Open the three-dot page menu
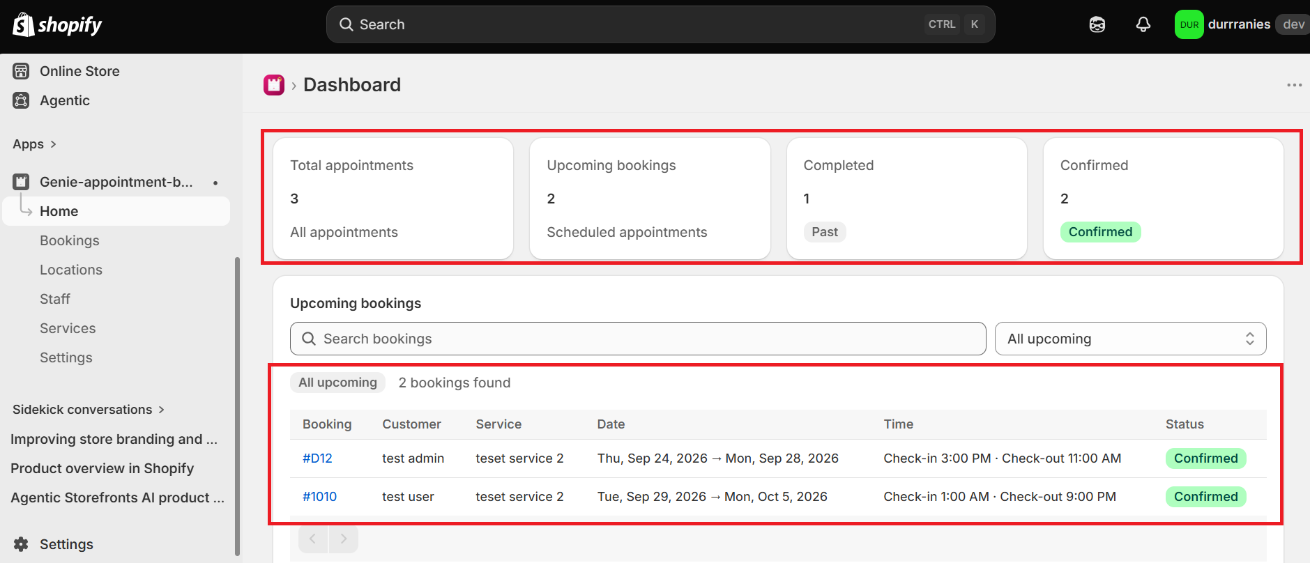This screenshot has width=1310, height=563. (1294, 85)
